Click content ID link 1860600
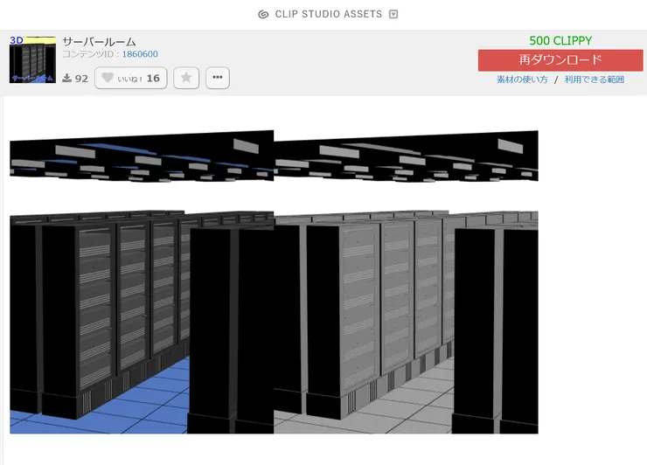The height and width of the screenshot is (465, 647). click(x=140, y=54)
